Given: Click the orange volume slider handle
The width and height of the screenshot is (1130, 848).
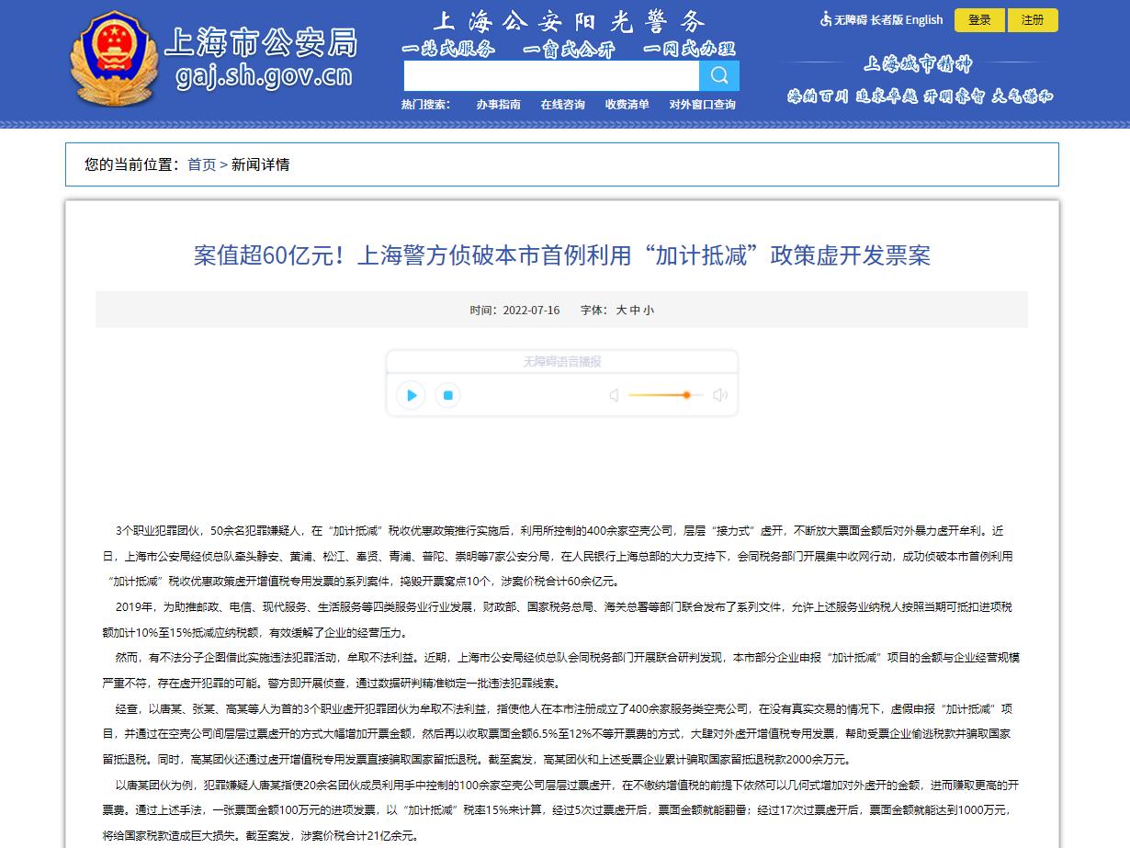Looking at the screenshot, I should (686, 395).
